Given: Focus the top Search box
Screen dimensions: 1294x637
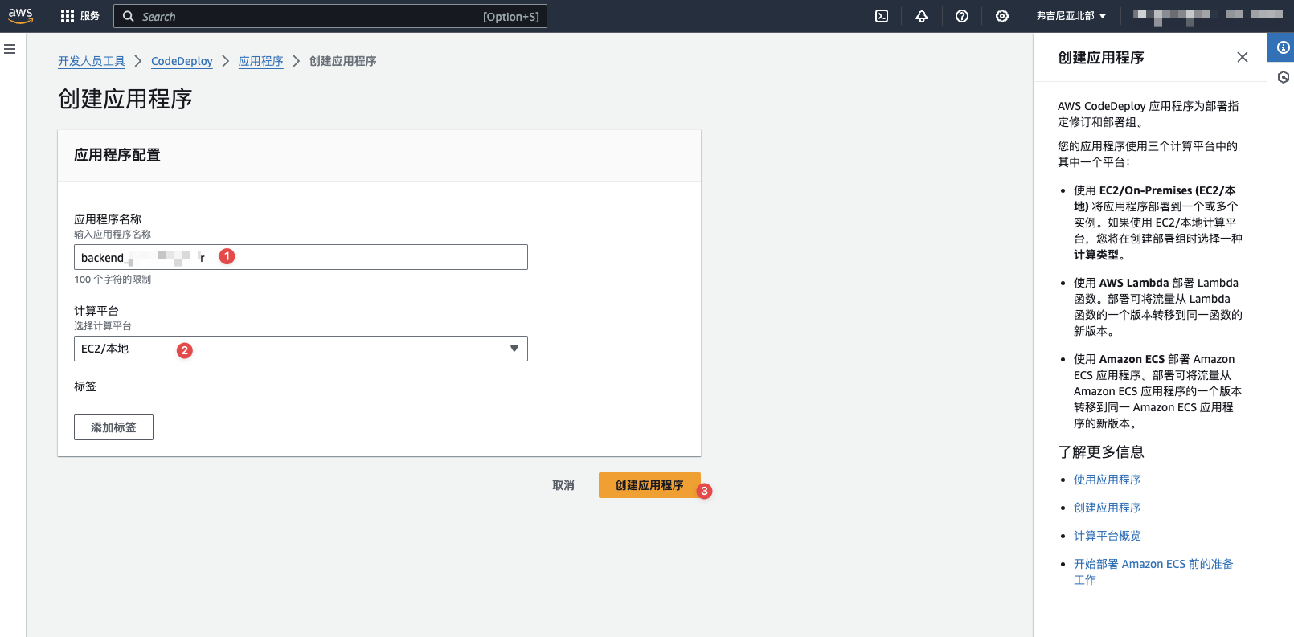Looking at the screenshot, I should click(x=330, y=16).
